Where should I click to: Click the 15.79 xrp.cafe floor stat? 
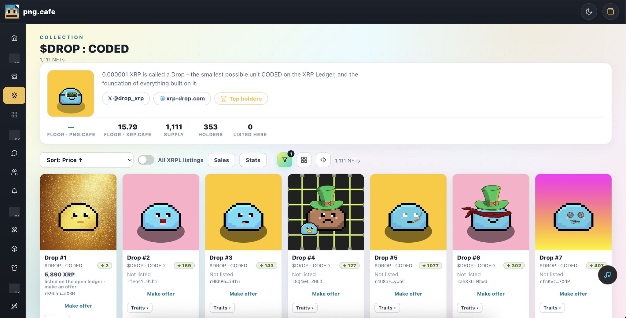point(127,130)
